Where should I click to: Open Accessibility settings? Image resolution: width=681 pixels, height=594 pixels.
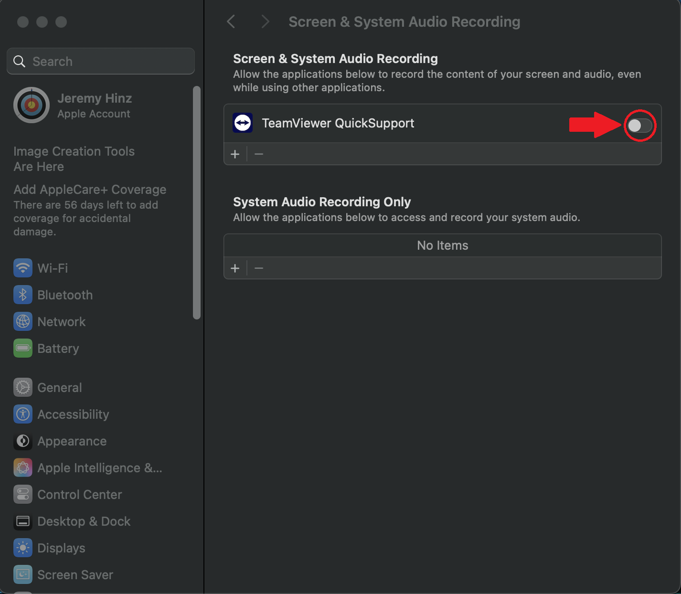click(74, 414)
